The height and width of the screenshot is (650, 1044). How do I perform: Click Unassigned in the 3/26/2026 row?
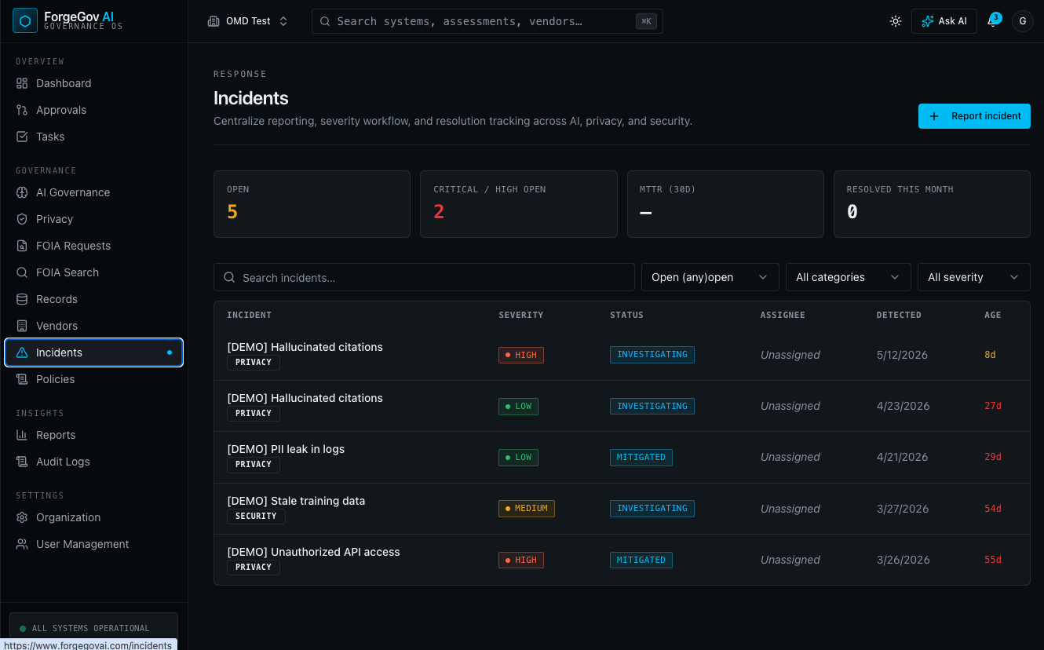(x=790, y=560)
